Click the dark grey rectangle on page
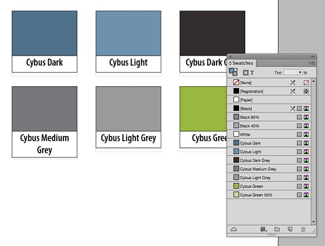This screenshot has width=325, height=246. pyautogui.click(x=212, y=33)
